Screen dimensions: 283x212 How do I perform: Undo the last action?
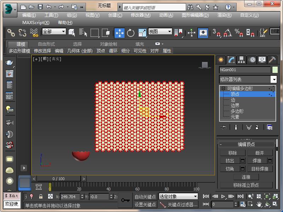[49, 7]
